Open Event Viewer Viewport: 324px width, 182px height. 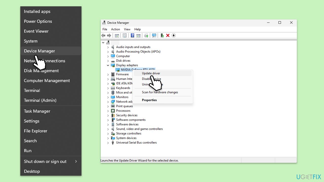(x=51, y=31)
